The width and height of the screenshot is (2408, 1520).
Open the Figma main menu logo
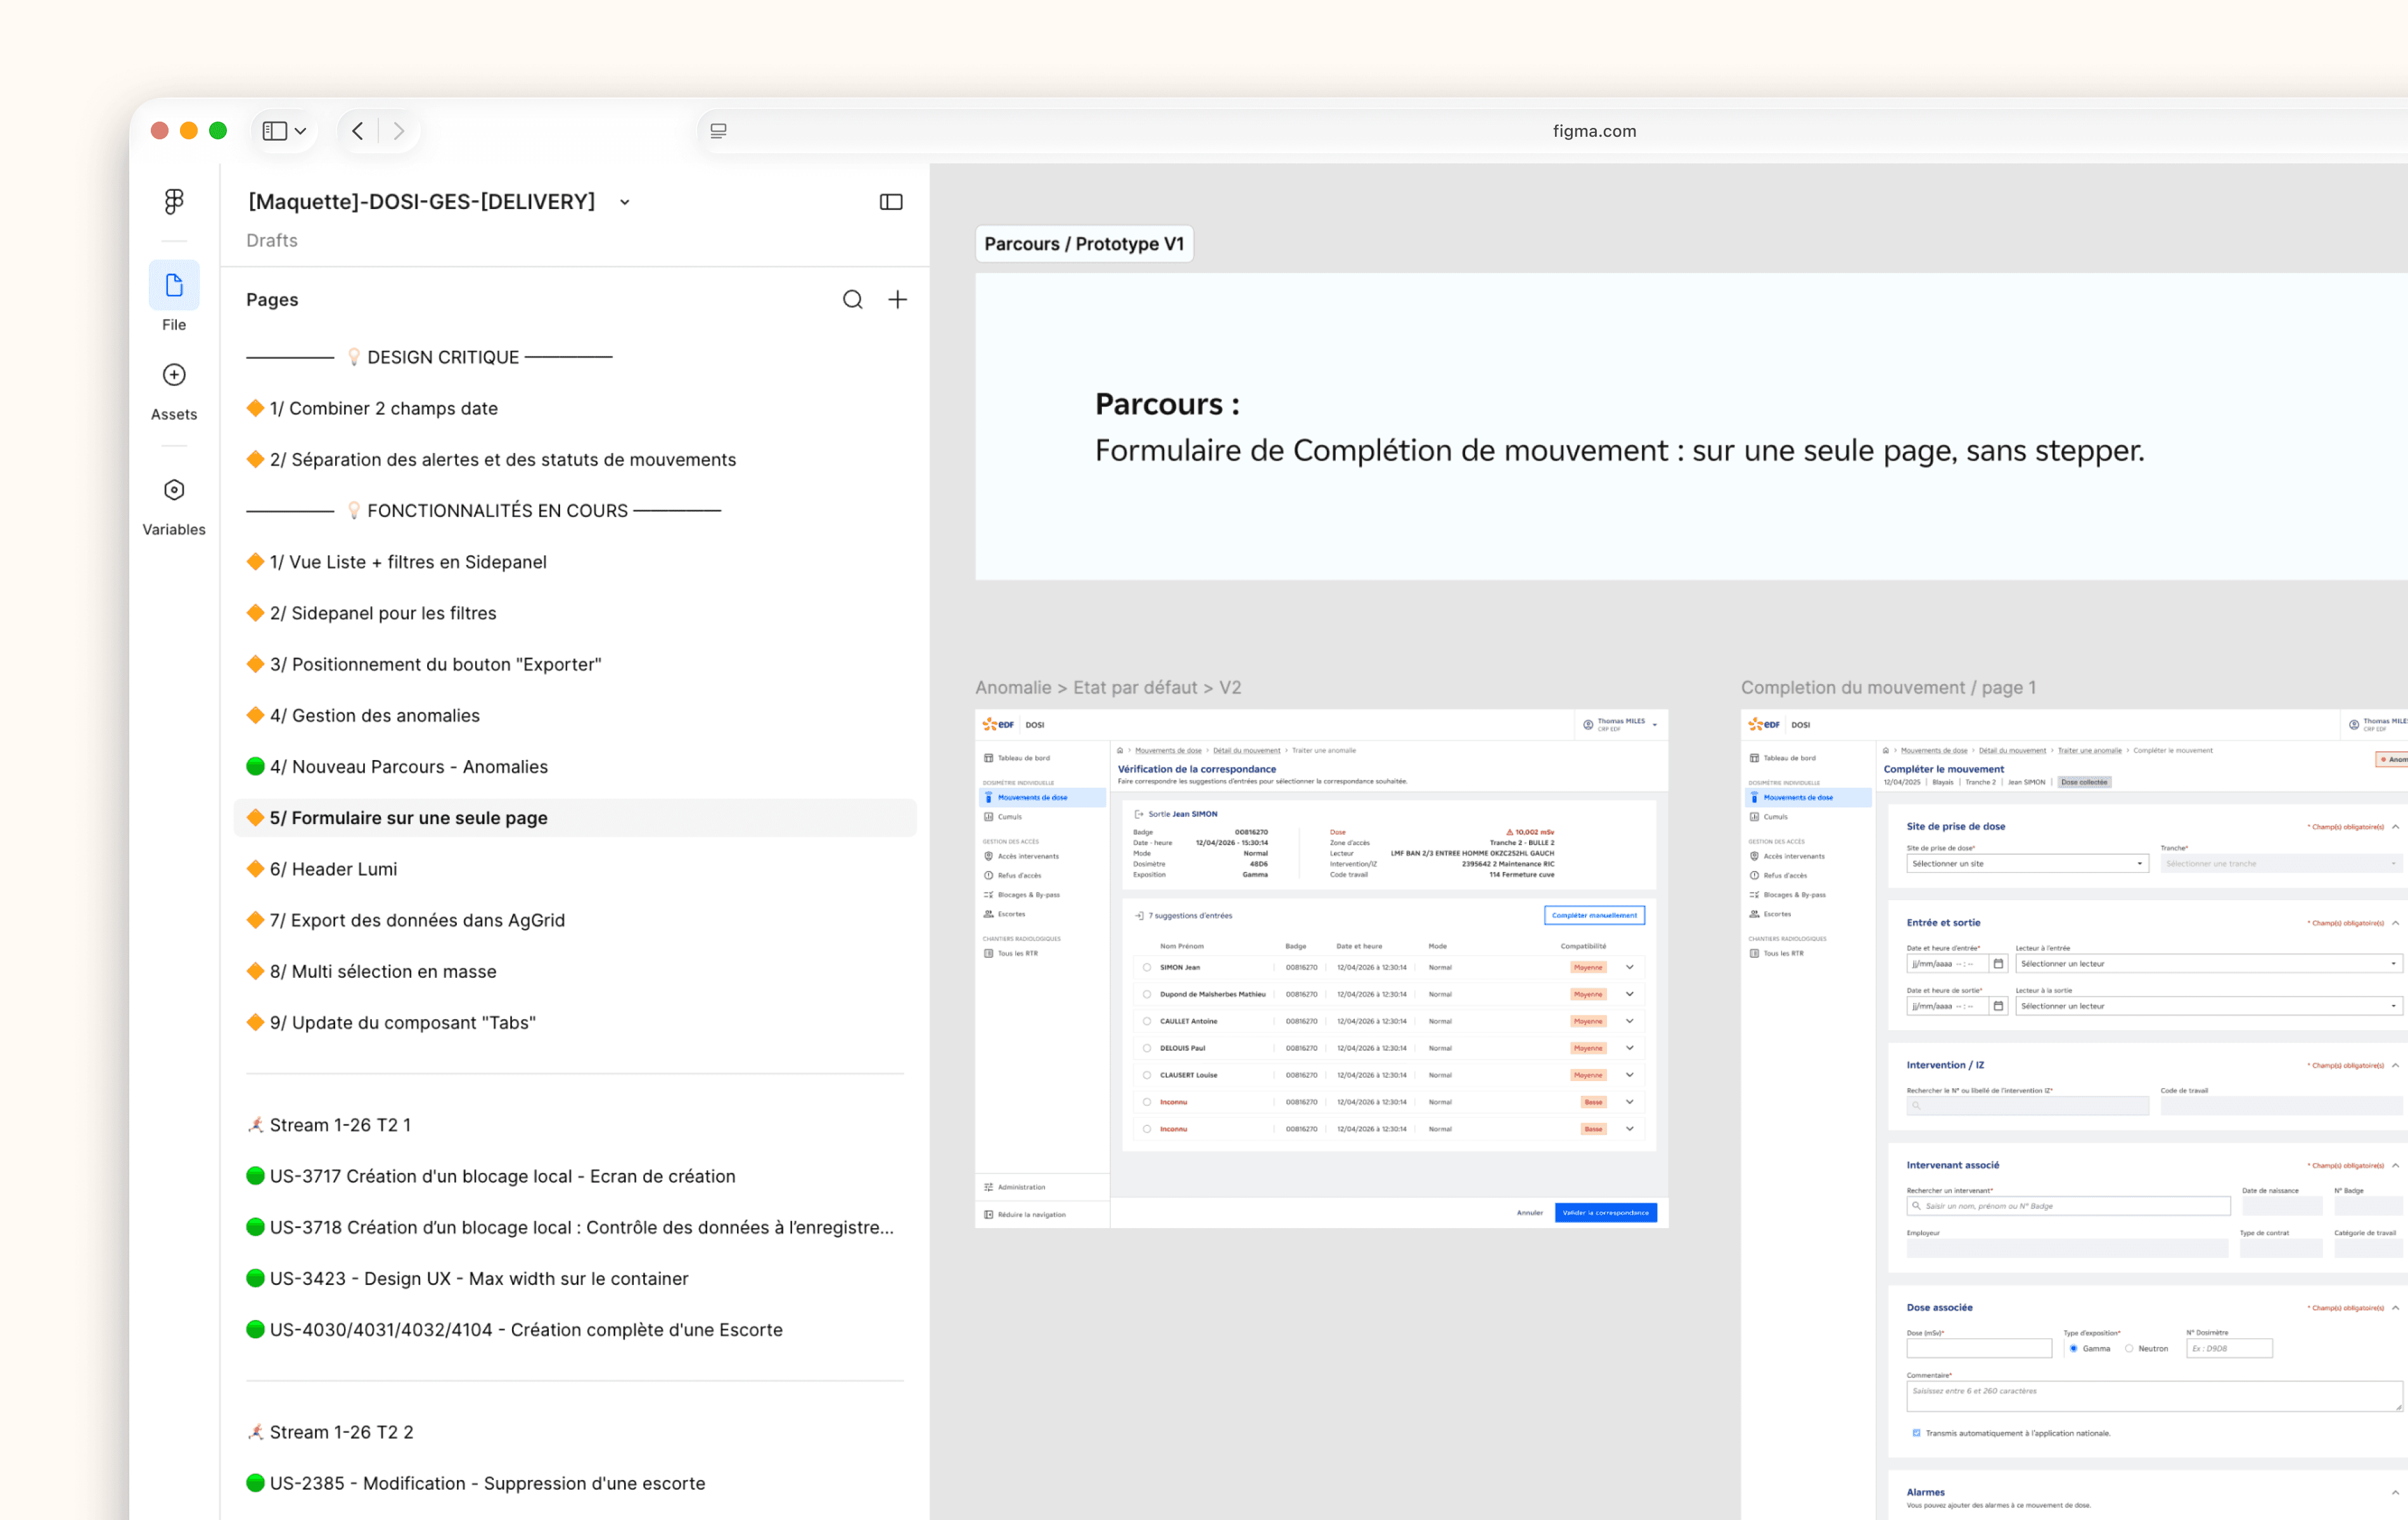tap(174, 202)
